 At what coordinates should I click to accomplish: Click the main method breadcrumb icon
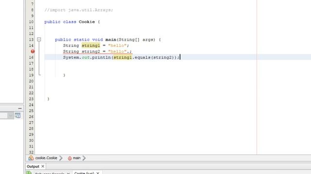point(69,158)
